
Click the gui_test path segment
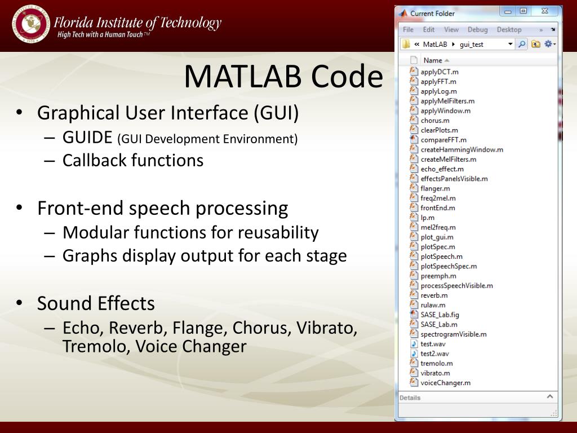(x=472, y=45)
